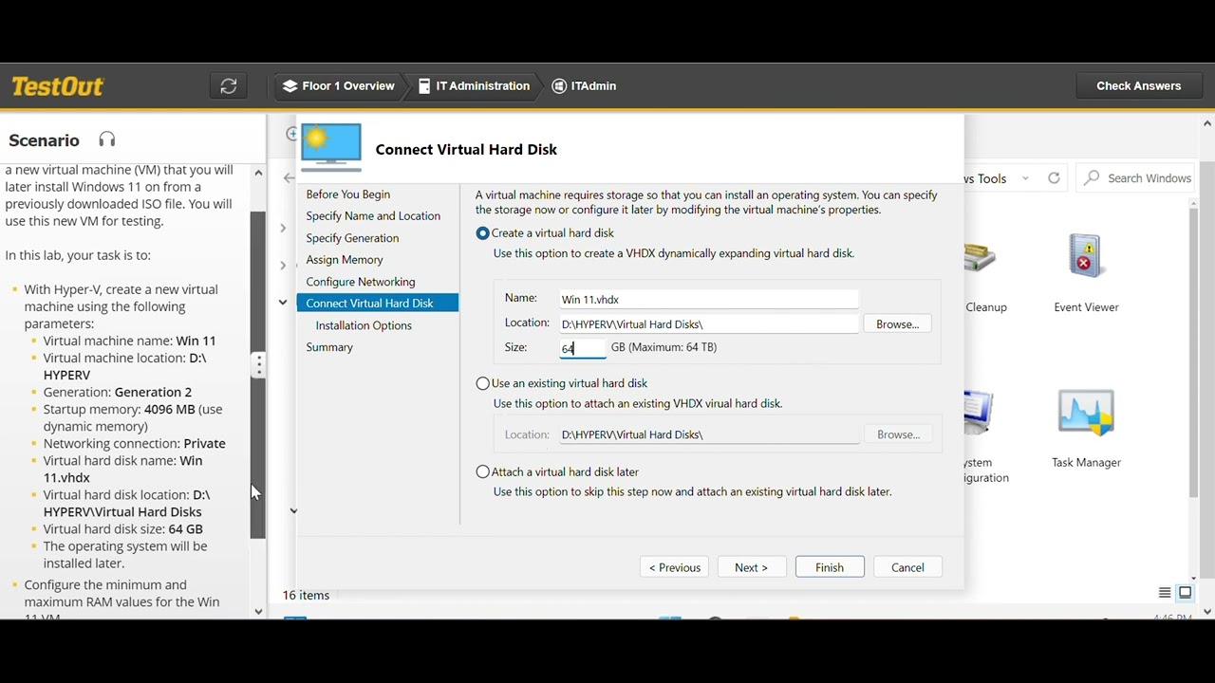The image size is (1215, 683).
Task: Click scenario panel scroll down arrow
Action: [258, 612]
